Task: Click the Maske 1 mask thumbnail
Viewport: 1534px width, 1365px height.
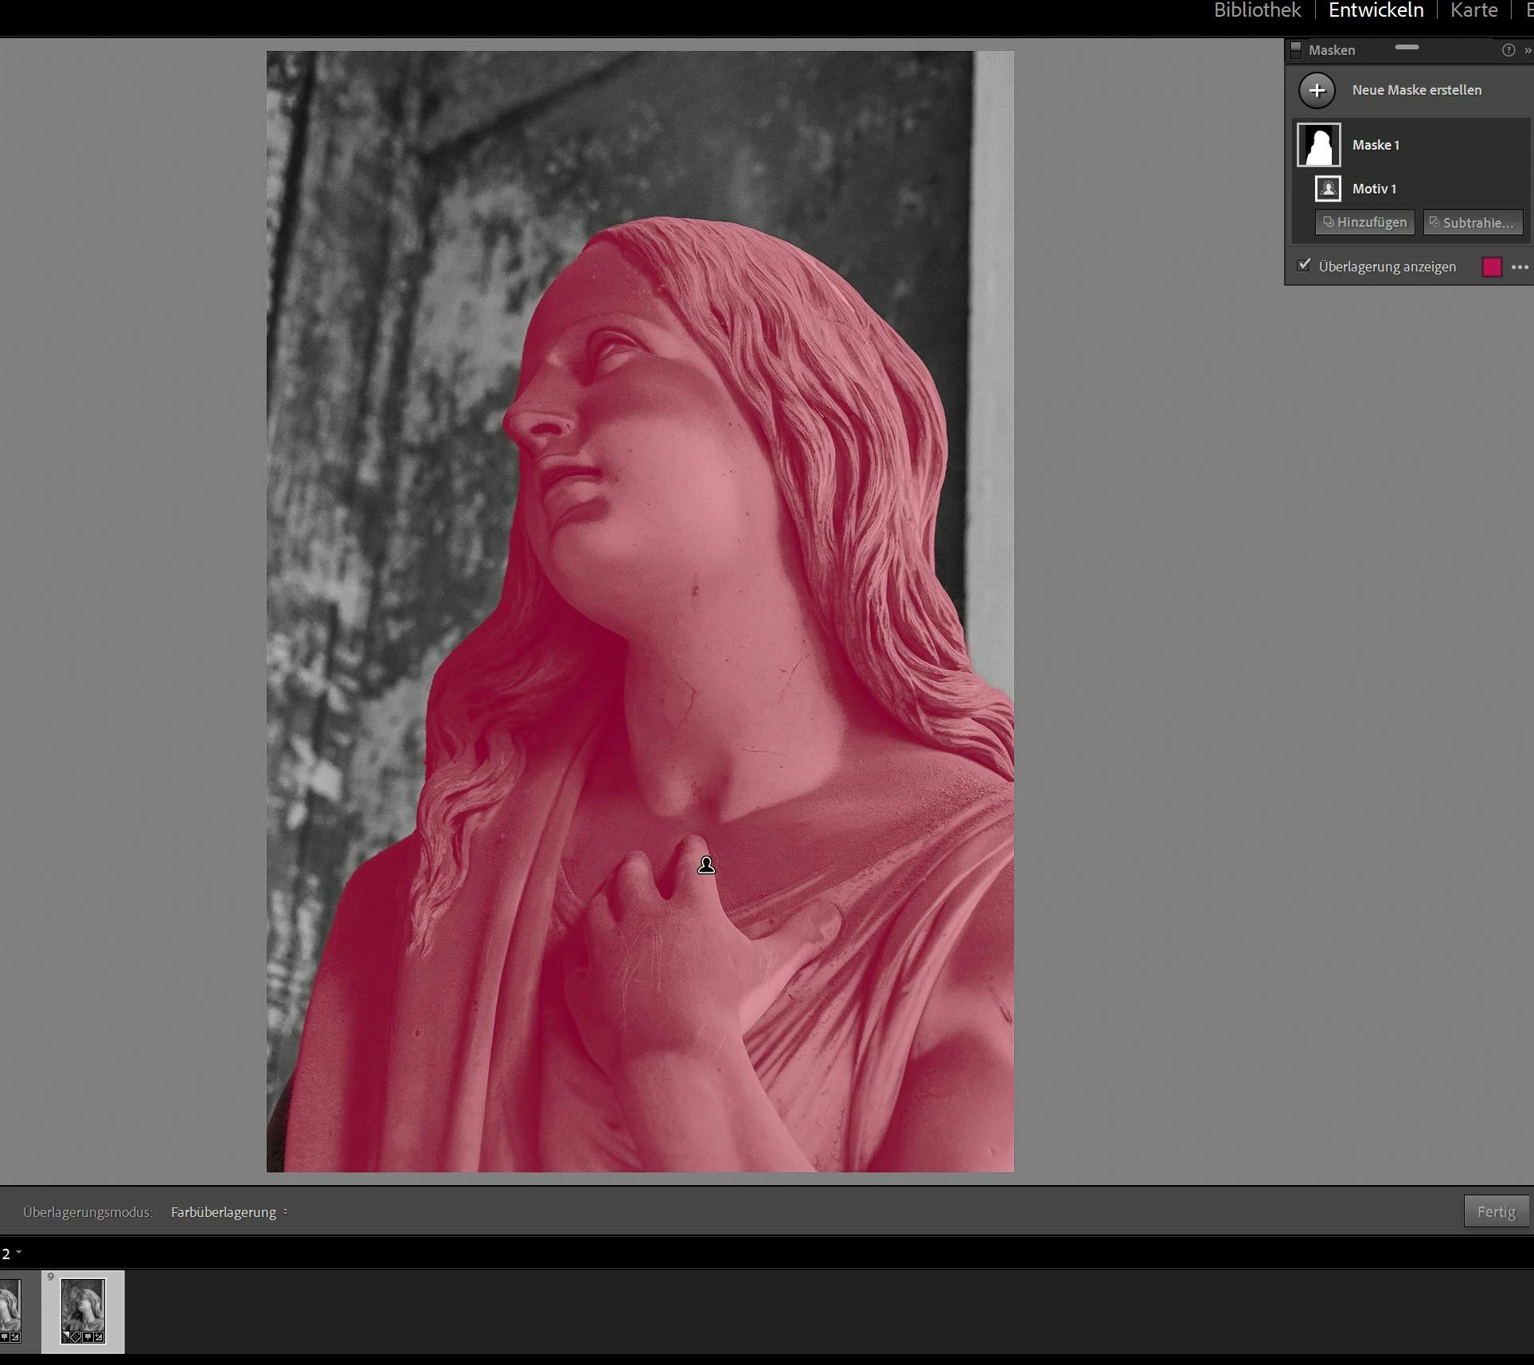Action: click(x=1318, y=145)
